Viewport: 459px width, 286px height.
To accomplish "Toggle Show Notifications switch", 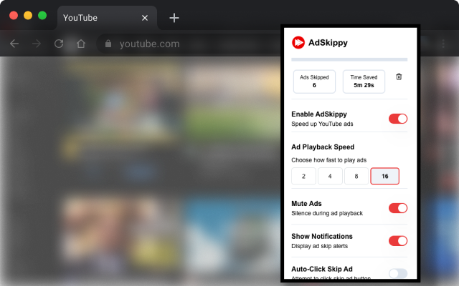I will [398, 241].
